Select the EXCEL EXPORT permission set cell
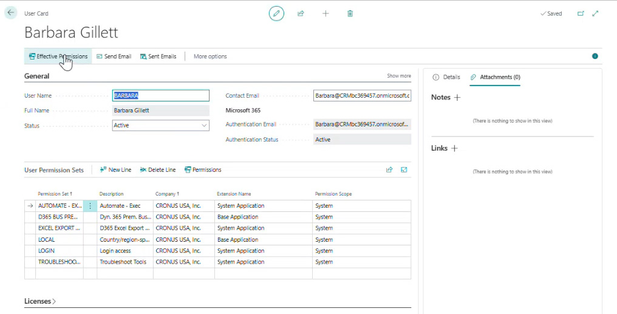Image resolution: width=617 pixels, height=314 pixels. coord(59,228)
